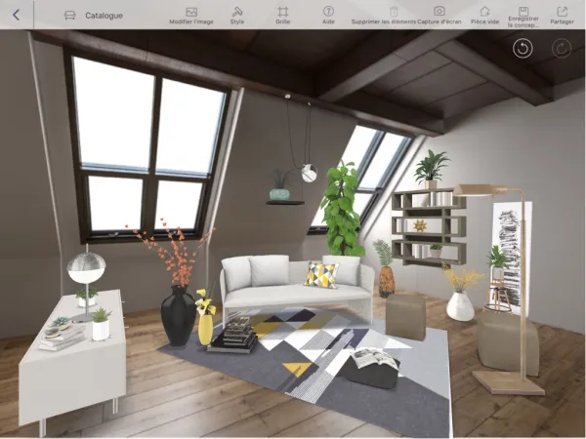Open the Catalogue furniture panel
The image size is (586, 439).
94,16
